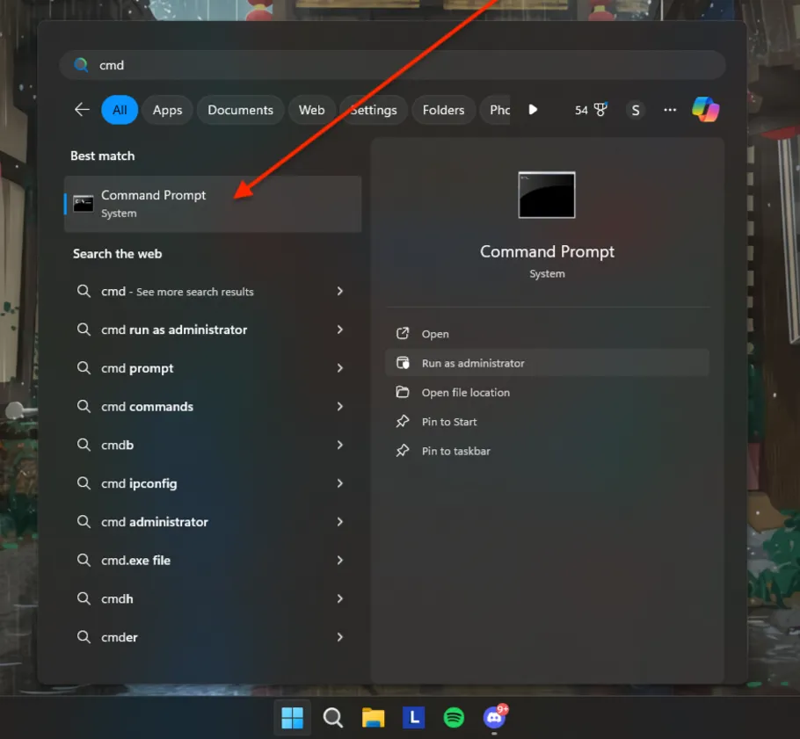Image resolution: width=800 pixels, height=739 pixels.
Task: Open the blue L app on taskbar
Action: [413, 718]
